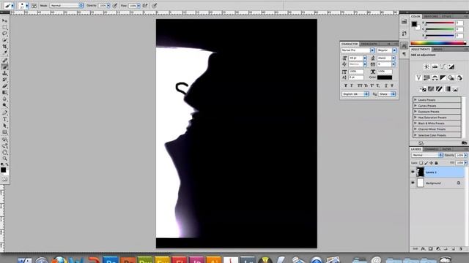This screenshot has height=263, width=469.
Task: Select the Pen tool
Action: (x=4, y=113)
